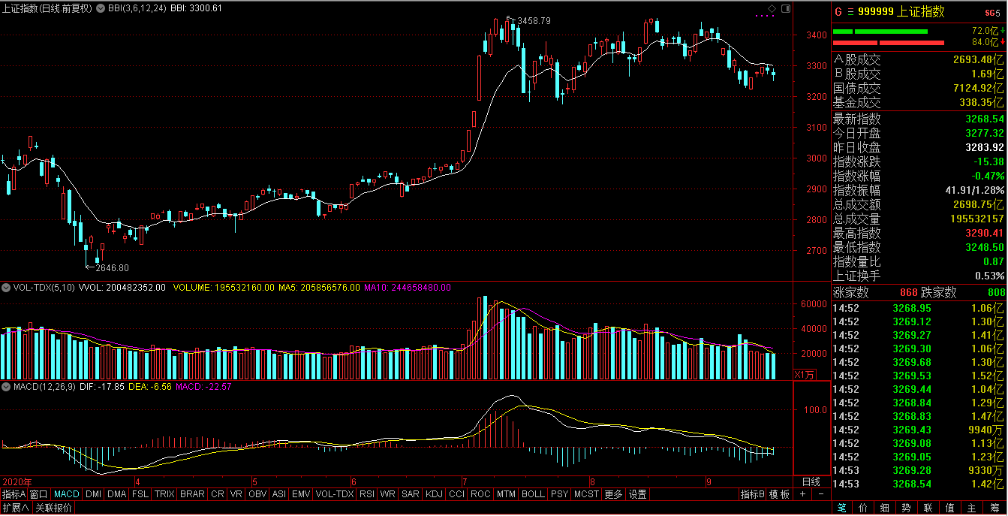Toggle the 指标A indicator group
The height and width of the screenshot is (516, 1008).
14,494
